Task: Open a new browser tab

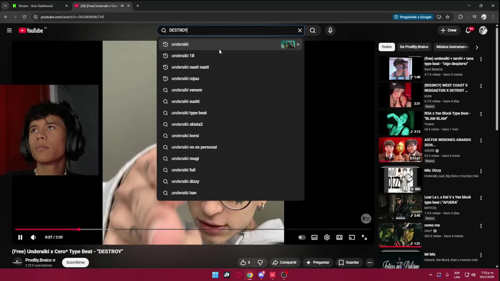Action: tap(137, 6)
